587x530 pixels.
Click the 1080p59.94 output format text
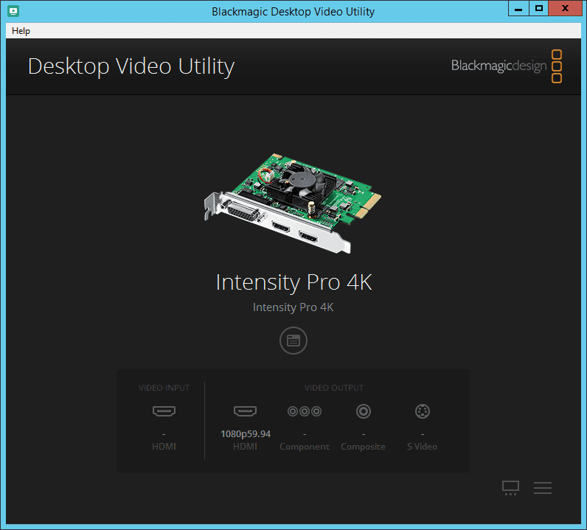(246, 434)
